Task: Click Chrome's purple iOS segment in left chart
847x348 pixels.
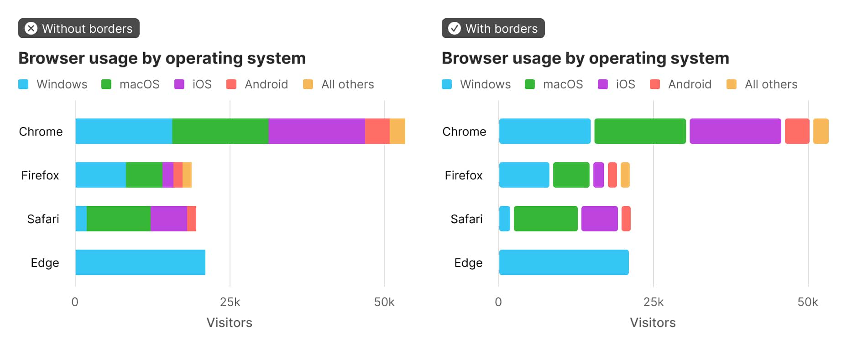Action: pyautogui.click(x=317, y=131)
